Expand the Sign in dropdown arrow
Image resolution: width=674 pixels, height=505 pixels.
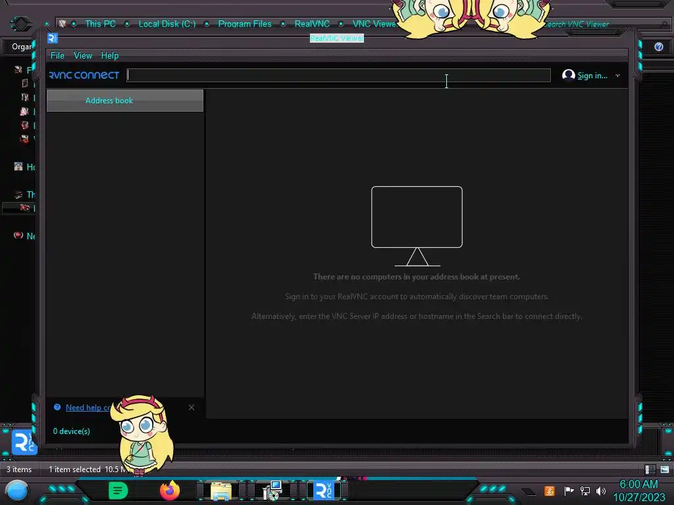pos(617,76)
